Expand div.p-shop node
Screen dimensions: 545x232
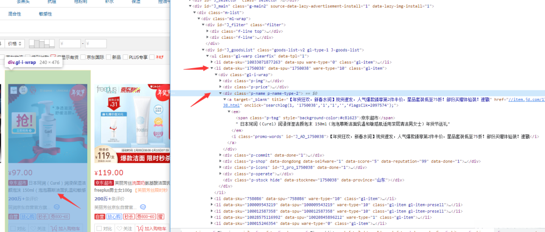tap(221, 161)
